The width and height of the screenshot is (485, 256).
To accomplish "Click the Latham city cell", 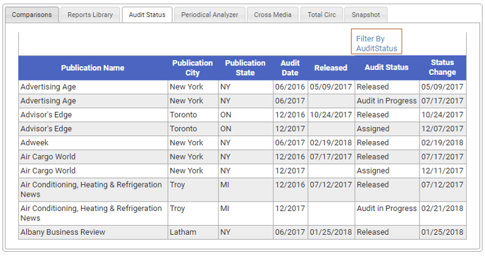I will pyautogui.click(x=193, y=232).
